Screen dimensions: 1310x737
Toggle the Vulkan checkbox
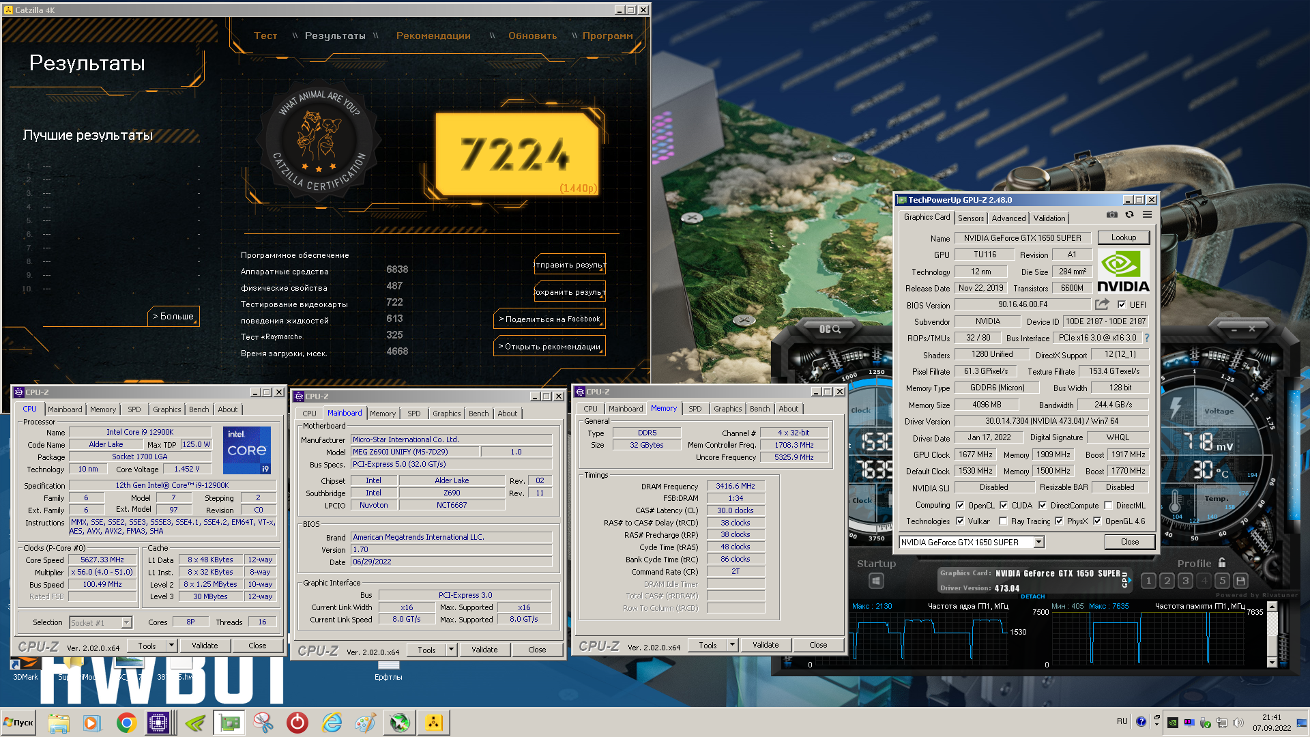tap(960, 521)
